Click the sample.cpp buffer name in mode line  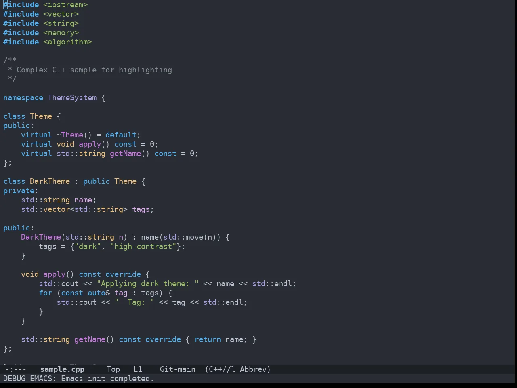[62, 369]
